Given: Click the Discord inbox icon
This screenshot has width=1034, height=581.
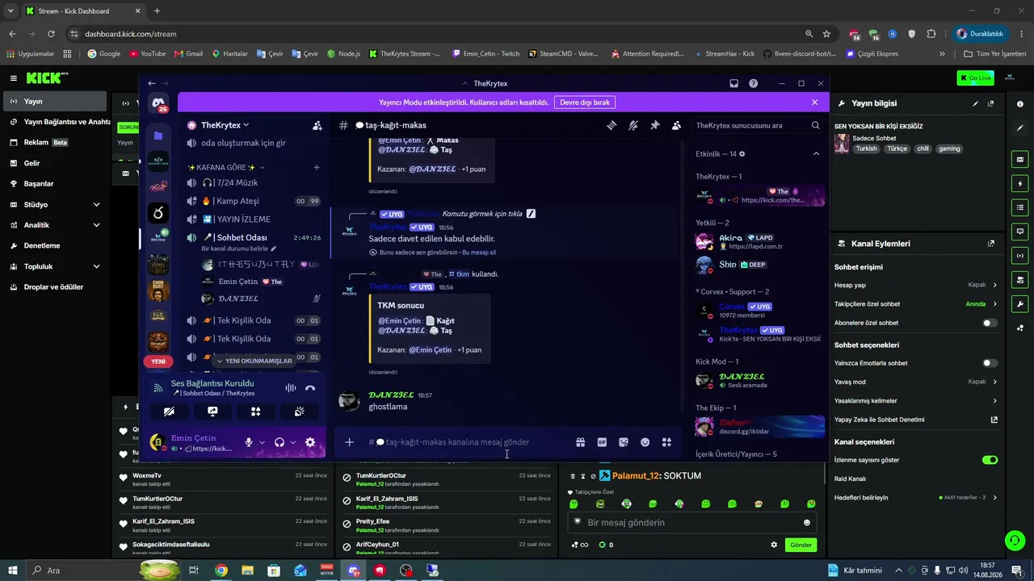Looking at the screenshot, I should (x=733, y=83).
